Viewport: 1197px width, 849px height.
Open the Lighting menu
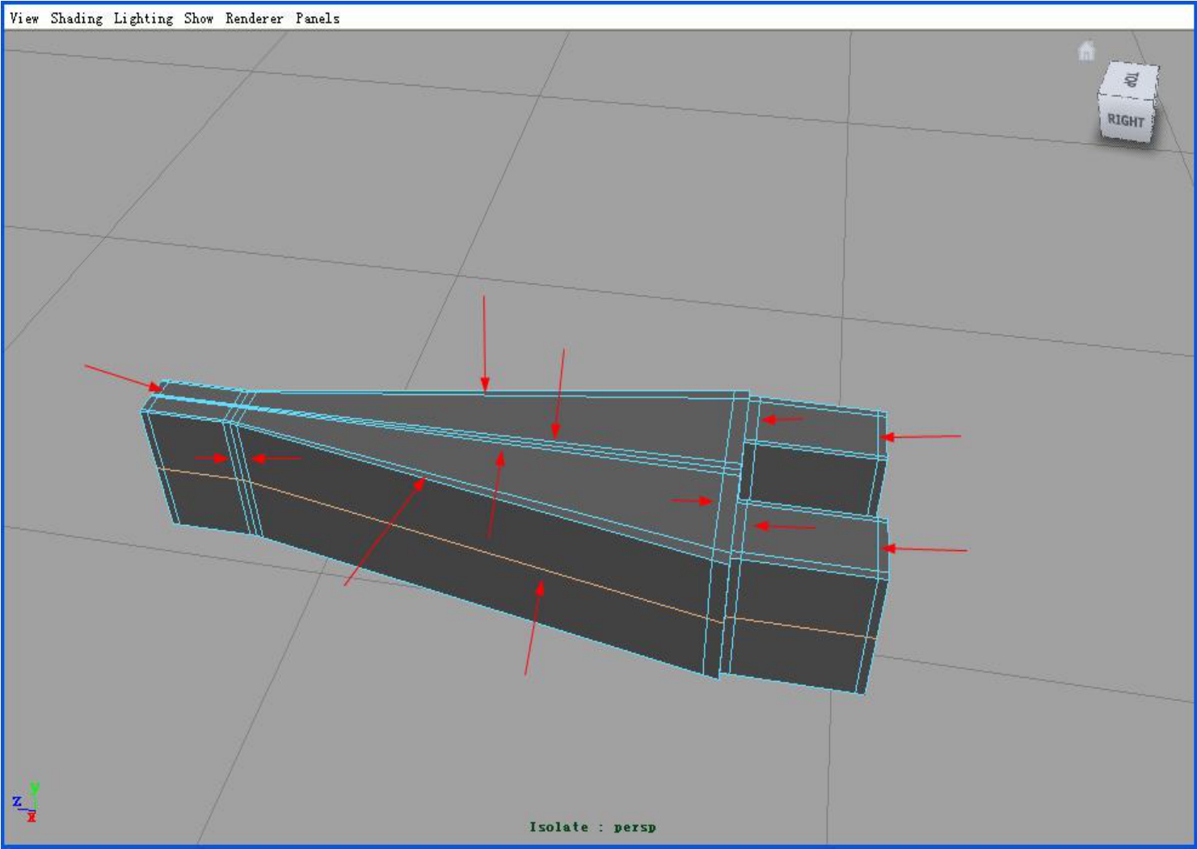(x=143, y=18)
